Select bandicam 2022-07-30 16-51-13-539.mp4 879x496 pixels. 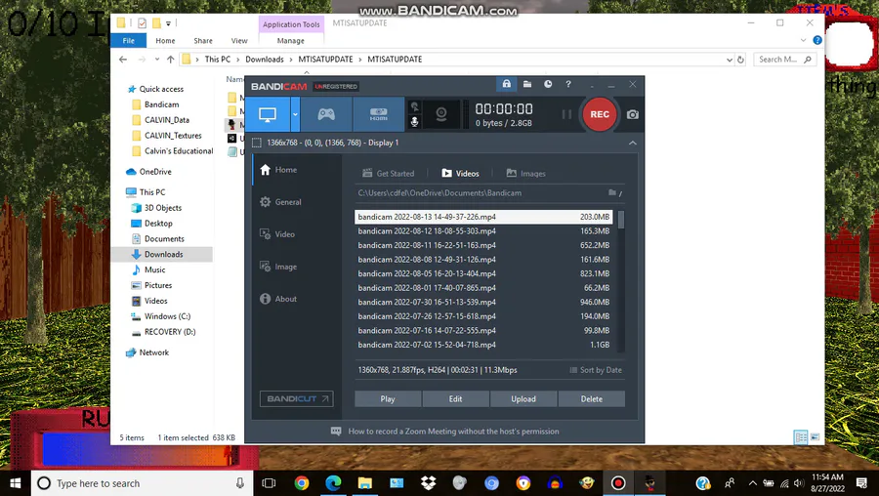pos(483,302)
